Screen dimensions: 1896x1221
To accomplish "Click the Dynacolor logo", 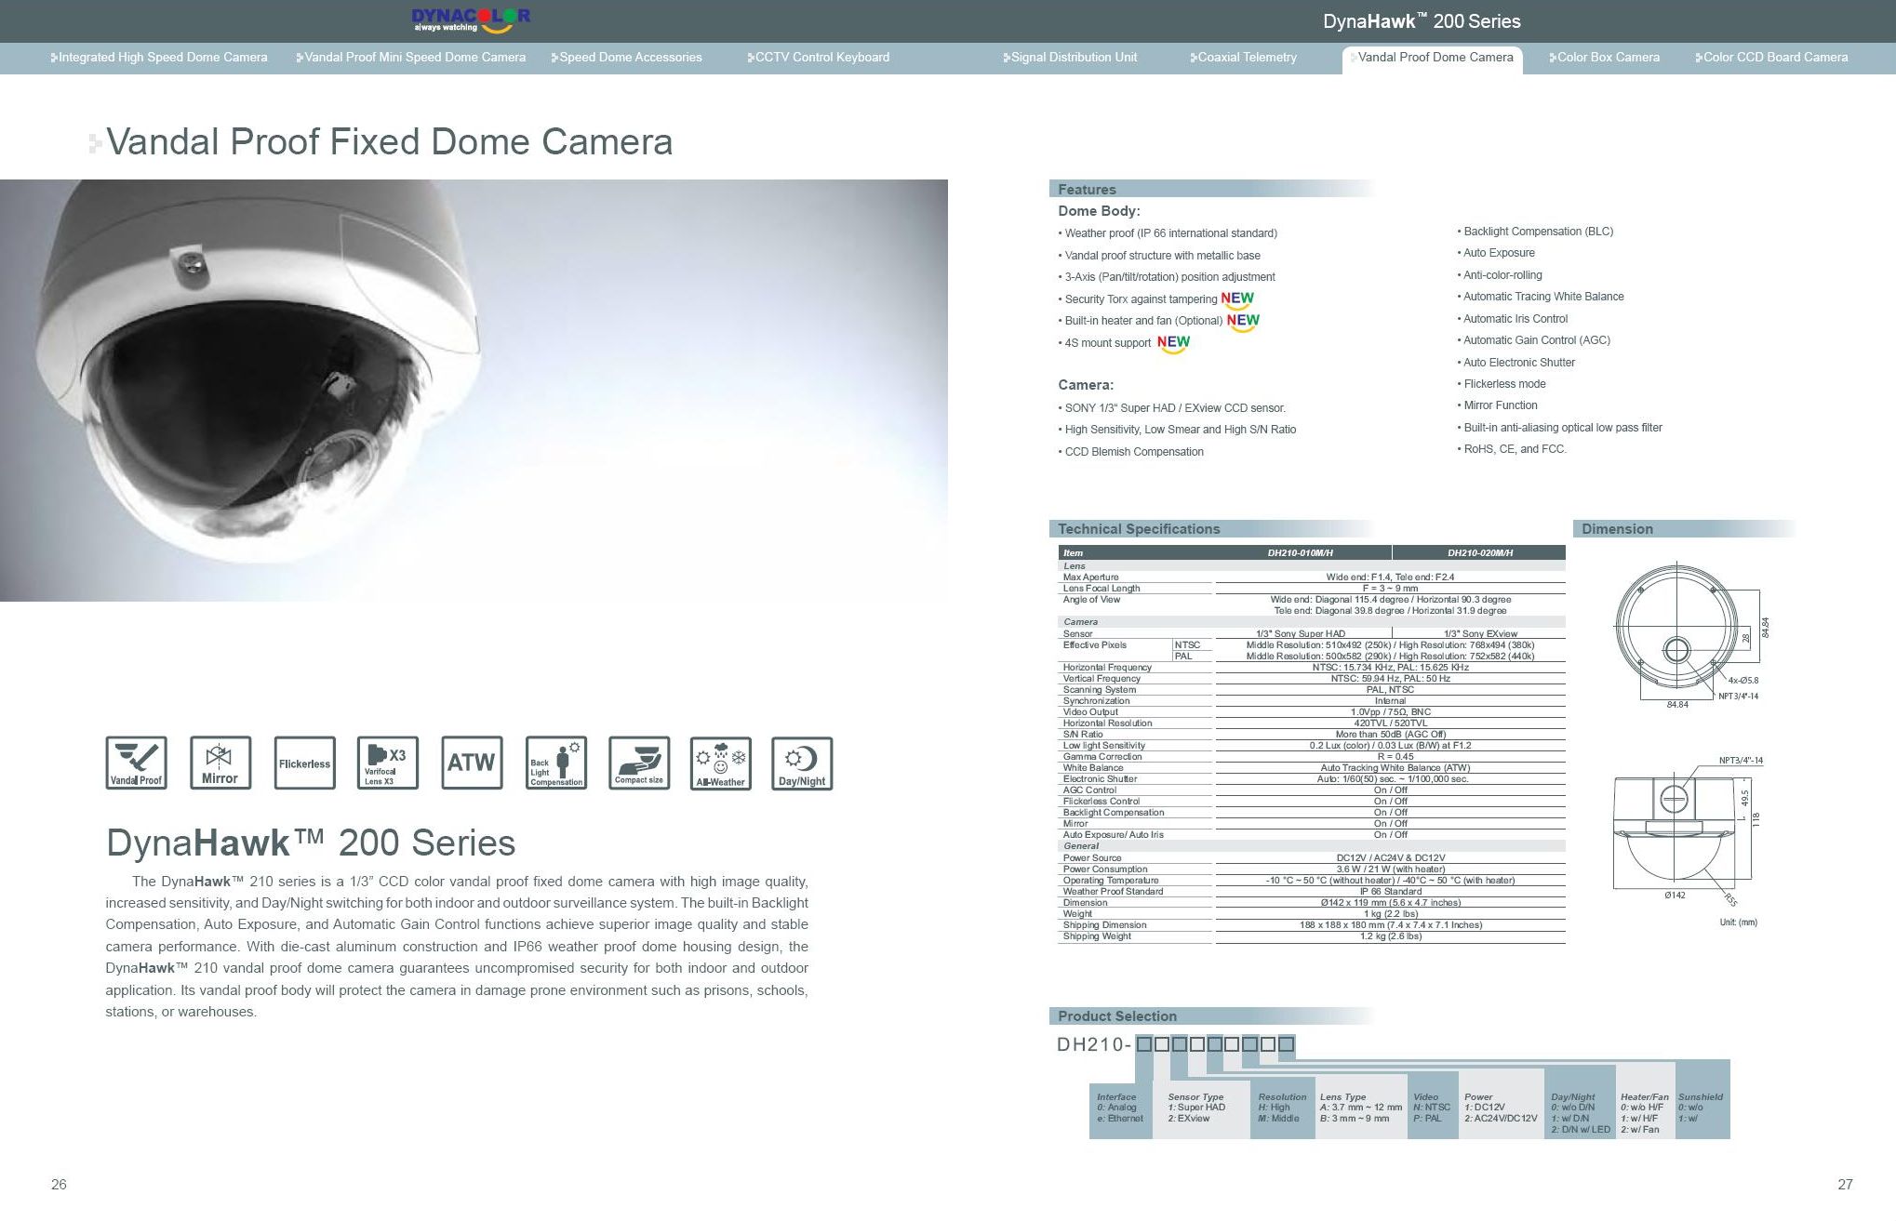I will coord(471,20).
